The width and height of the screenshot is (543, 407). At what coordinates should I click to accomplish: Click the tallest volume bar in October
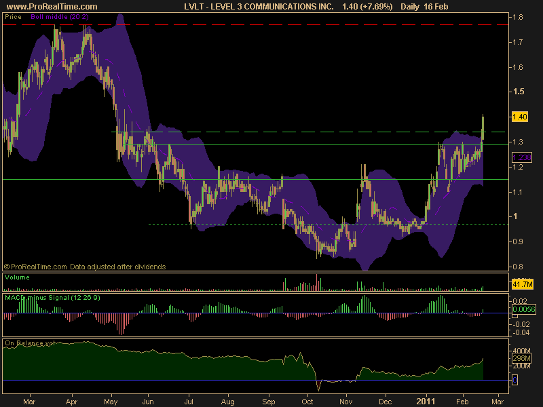point(316,282)
